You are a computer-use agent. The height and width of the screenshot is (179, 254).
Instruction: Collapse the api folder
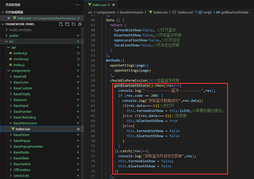coord(8,47)
